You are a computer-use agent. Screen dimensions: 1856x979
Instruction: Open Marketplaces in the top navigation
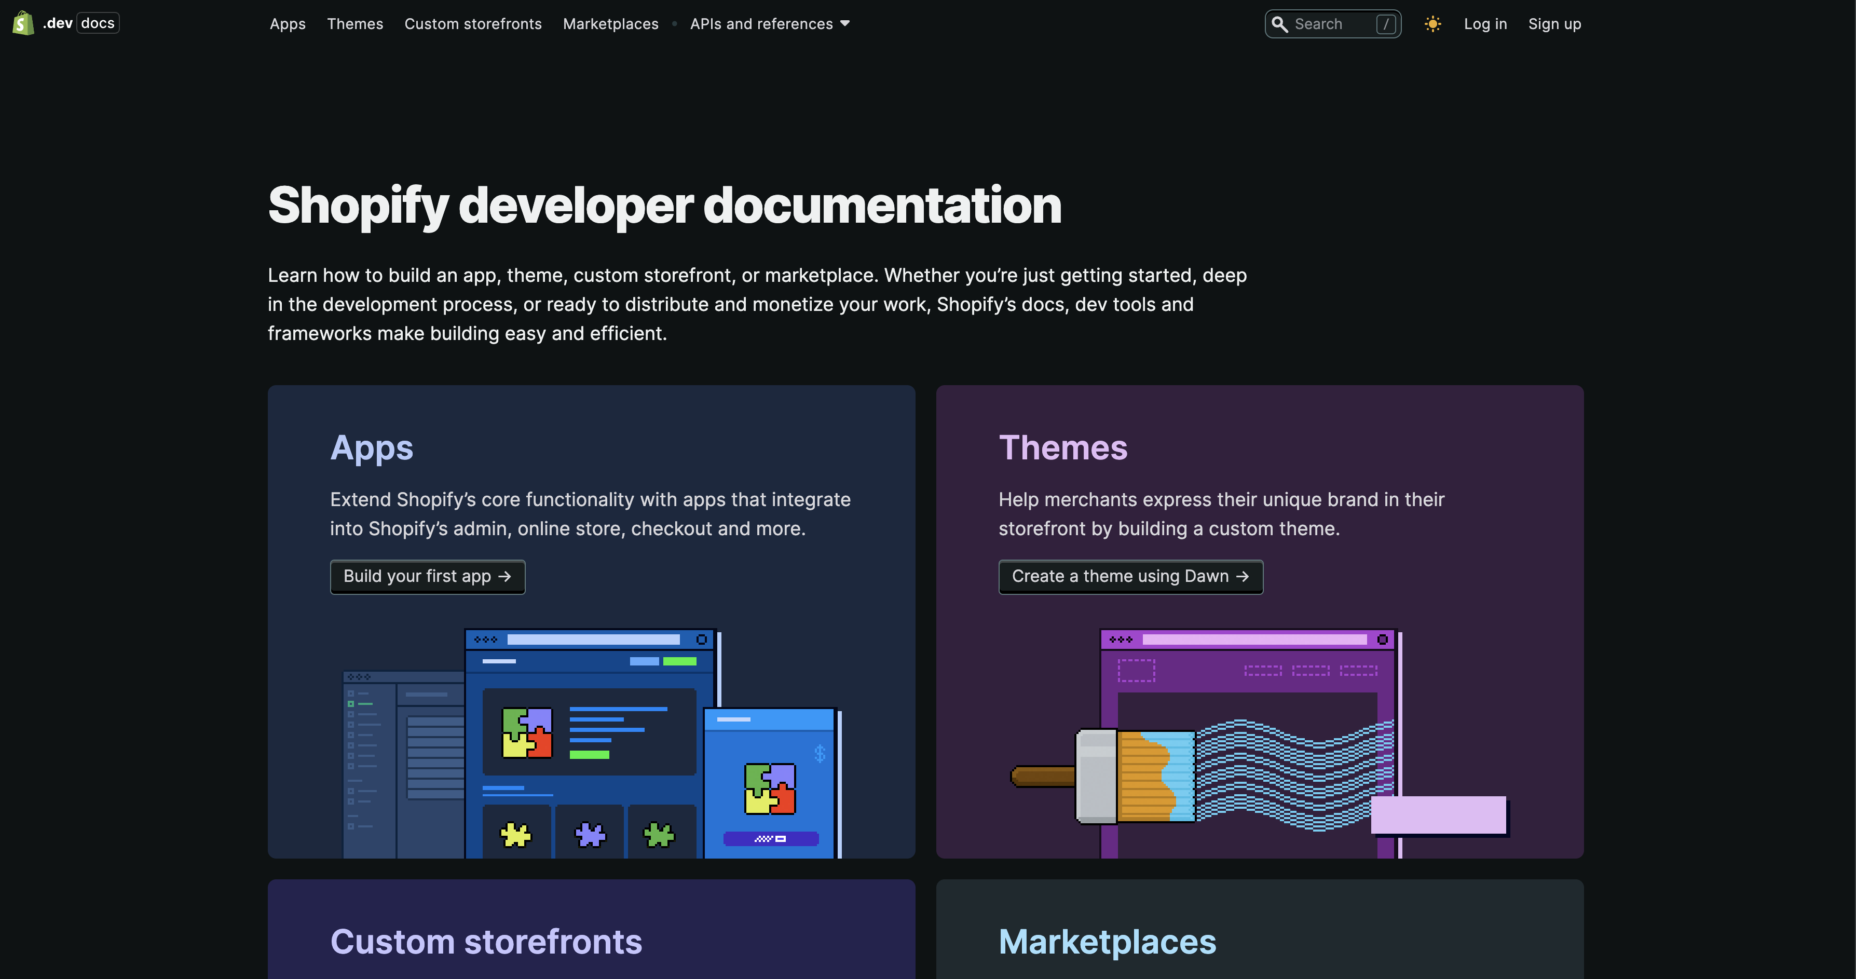(610, 24)
